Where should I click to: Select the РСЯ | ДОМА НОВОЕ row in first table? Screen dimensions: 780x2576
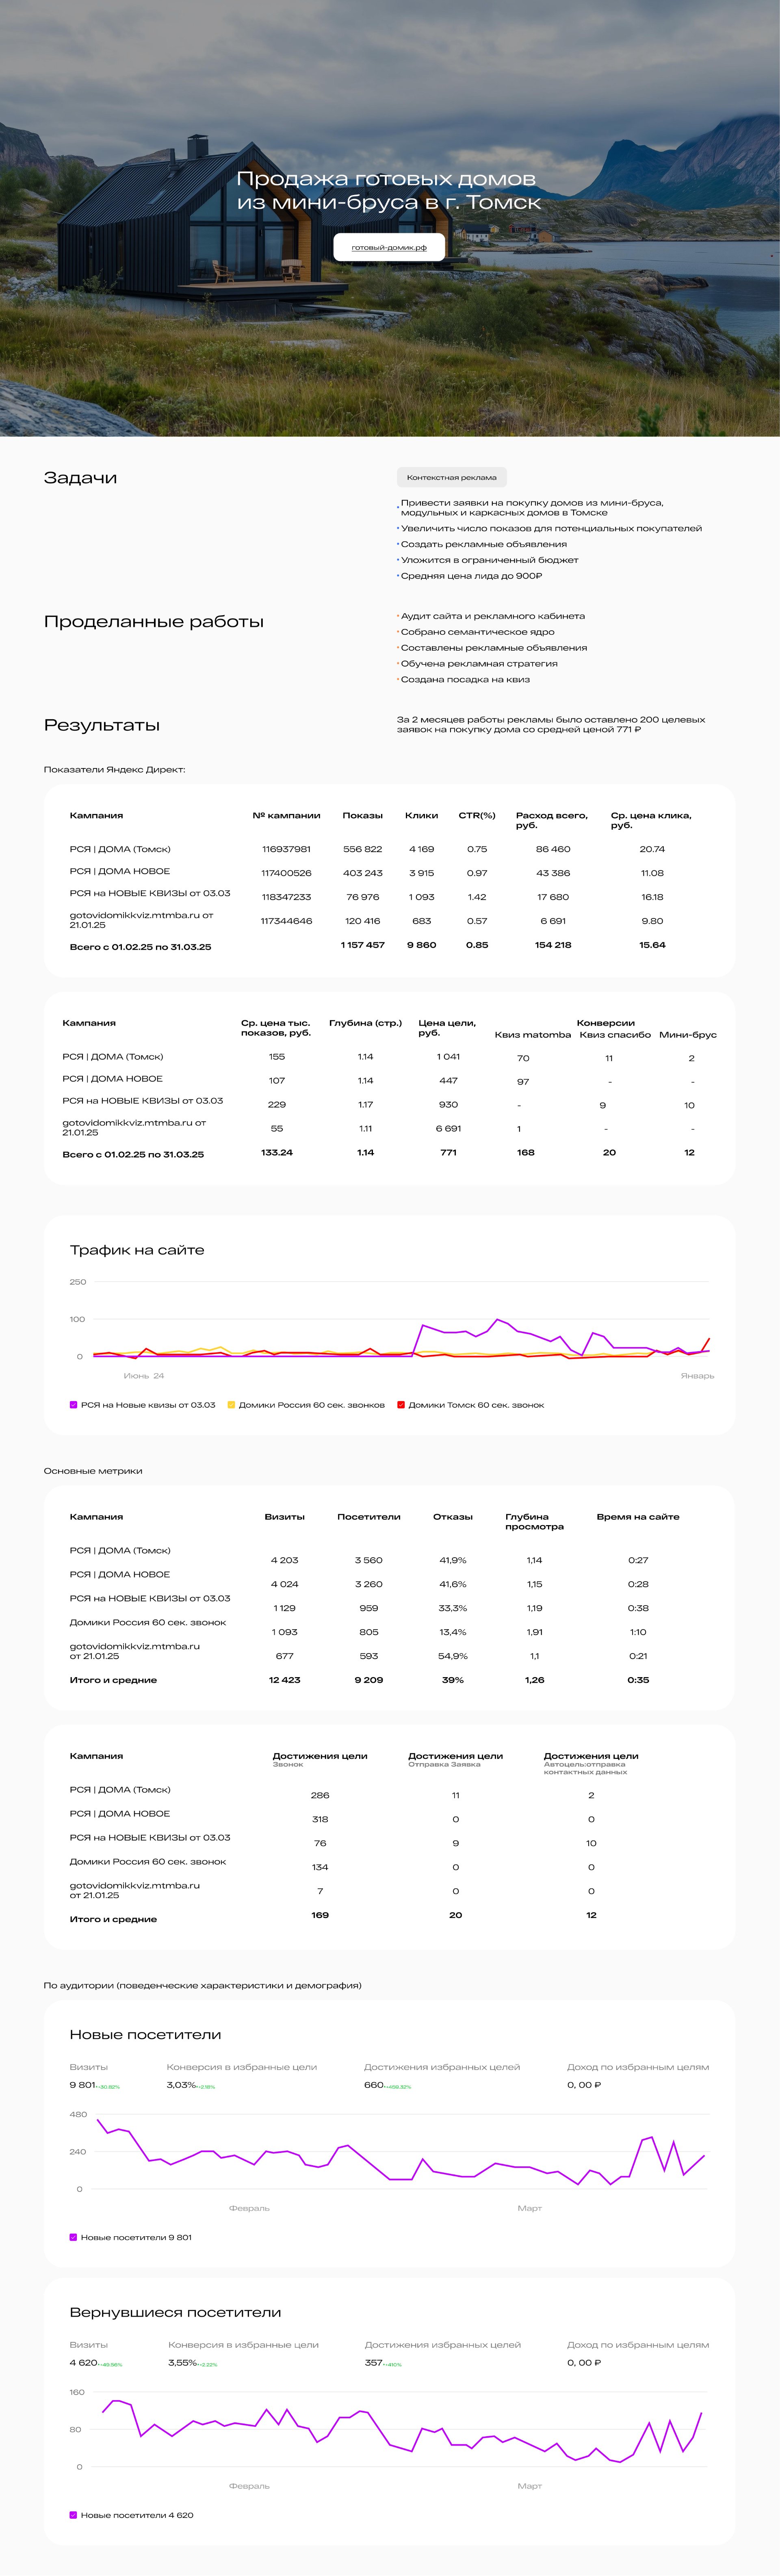coord(120,871)
